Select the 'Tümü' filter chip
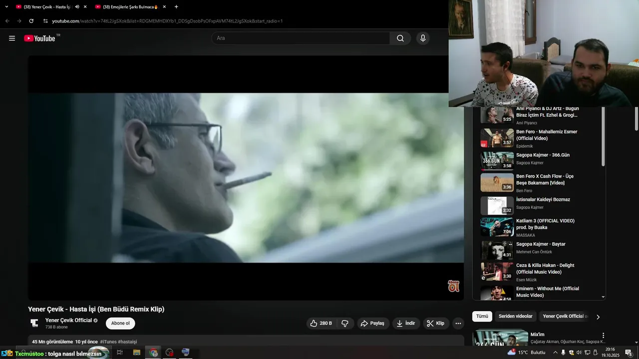 (x=482, y=317)
